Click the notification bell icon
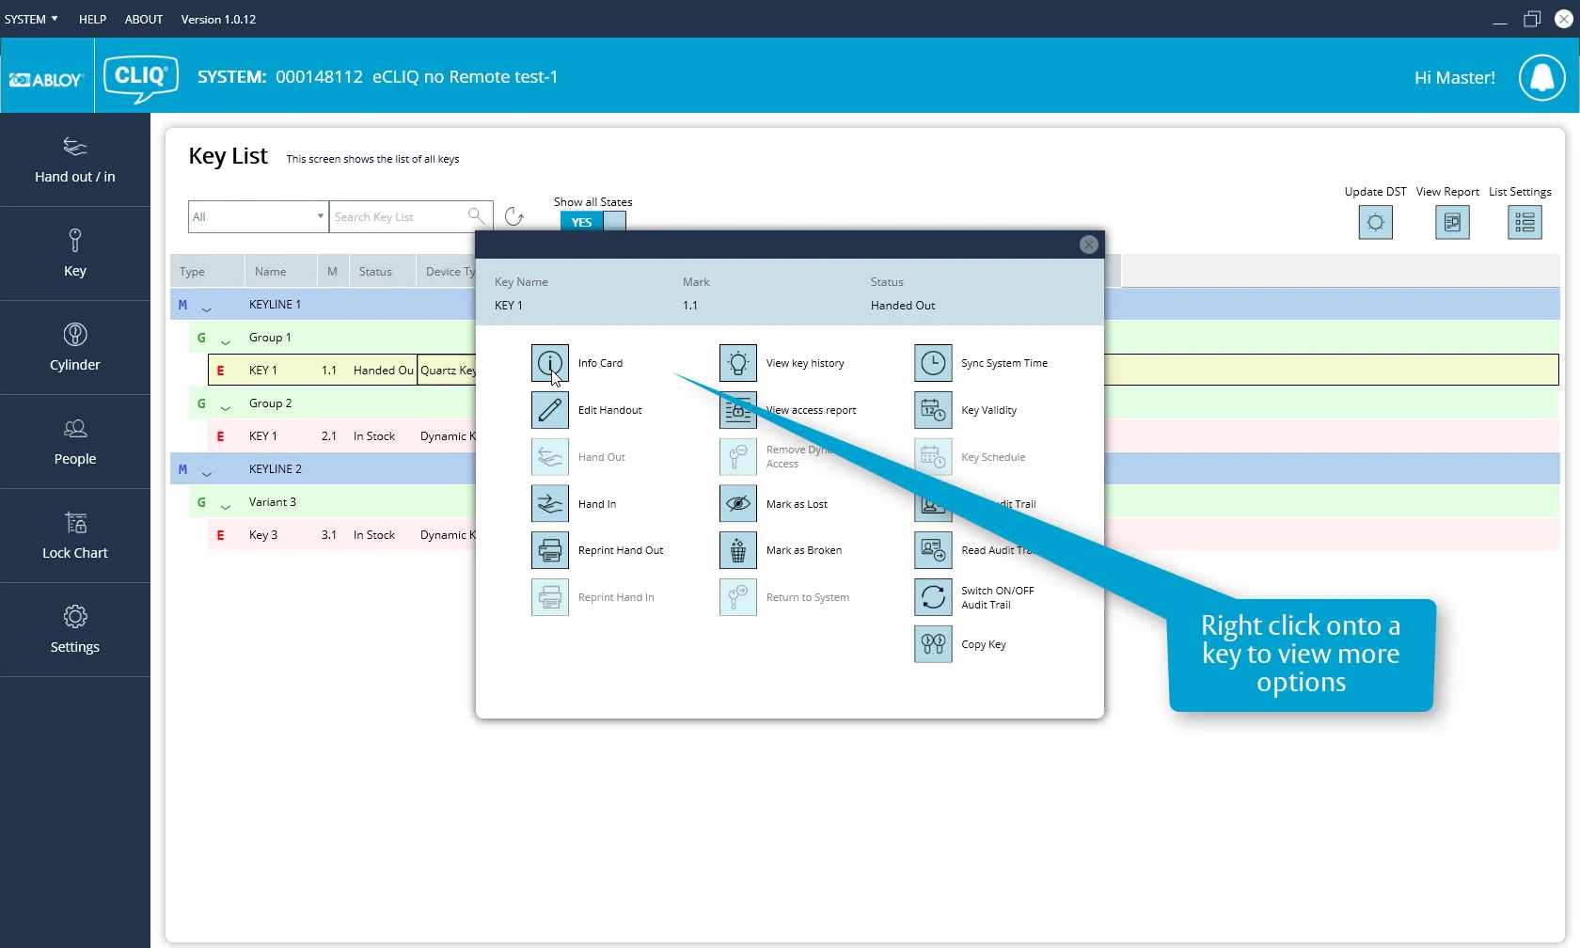Screen dimensions: 1580x948 tap(1542, 77)
